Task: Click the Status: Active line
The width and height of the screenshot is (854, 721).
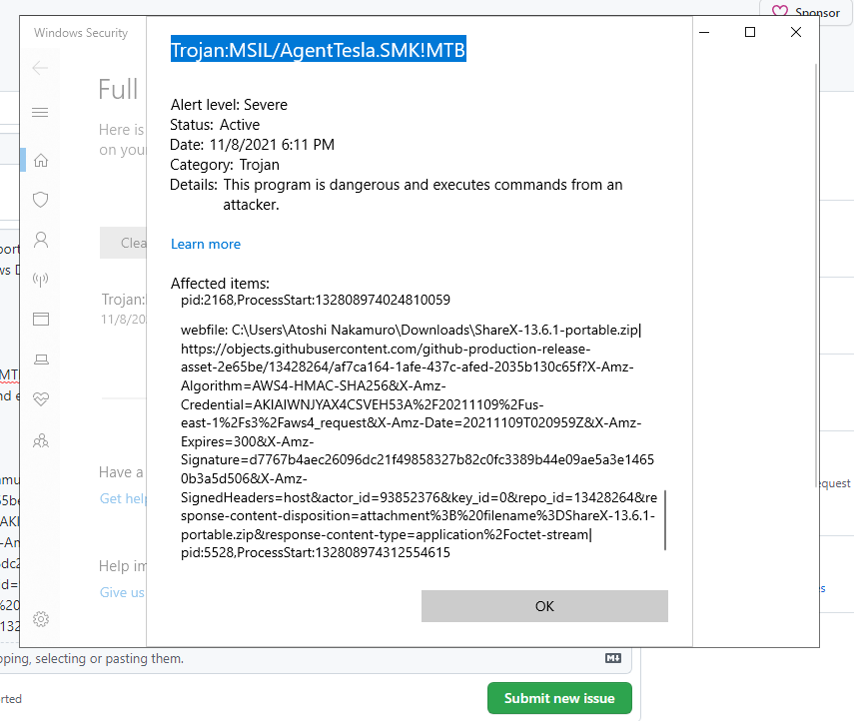Action: (215, 125)
